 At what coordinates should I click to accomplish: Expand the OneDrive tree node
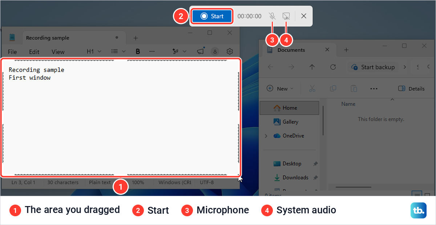(266, 136)
